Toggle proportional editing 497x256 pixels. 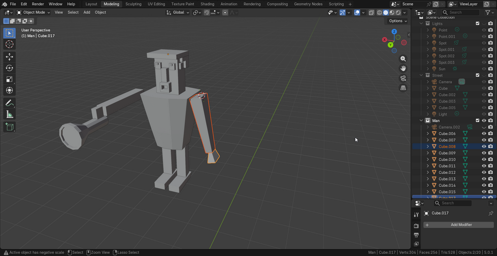pos(225,12)
